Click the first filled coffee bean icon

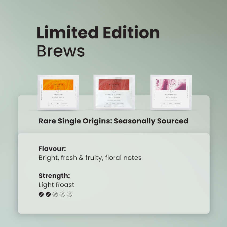pos(41,194)
